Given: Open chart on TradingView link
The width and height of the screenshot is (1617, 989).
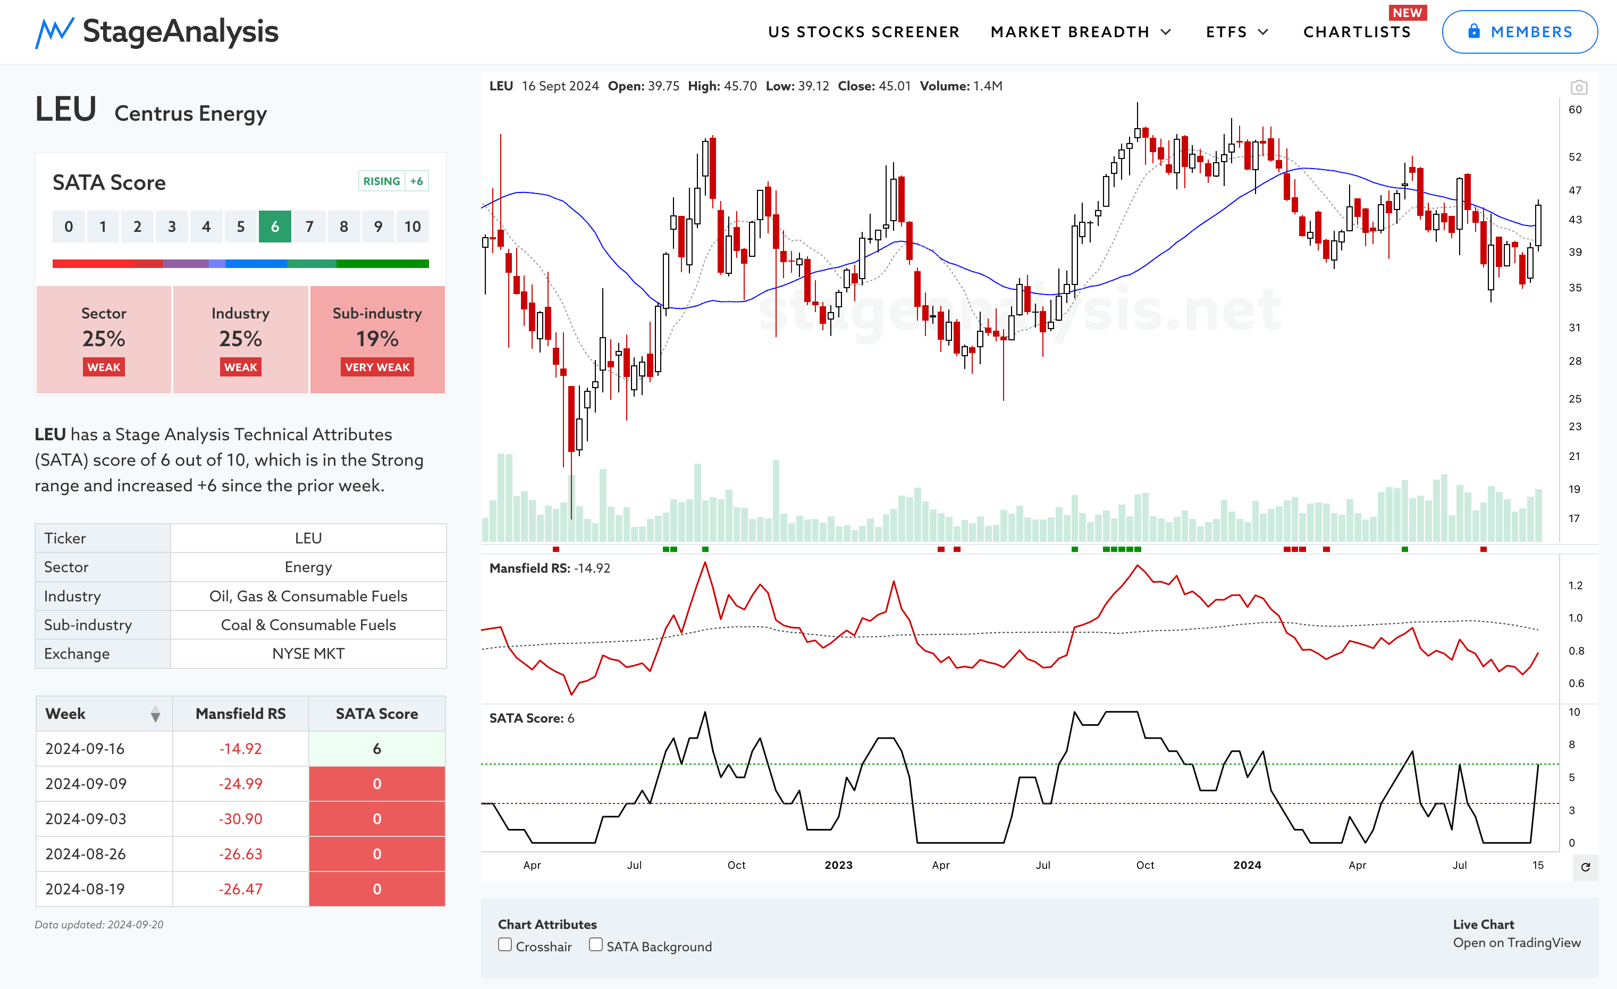Looking at the screenshot, I should tap(1517, 942).
